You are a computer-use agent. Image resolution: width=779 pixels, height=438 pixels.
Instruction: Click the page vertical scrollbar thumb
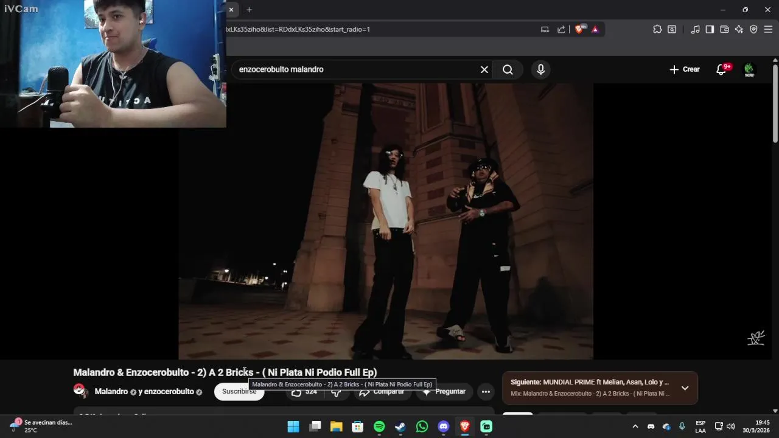775,102
